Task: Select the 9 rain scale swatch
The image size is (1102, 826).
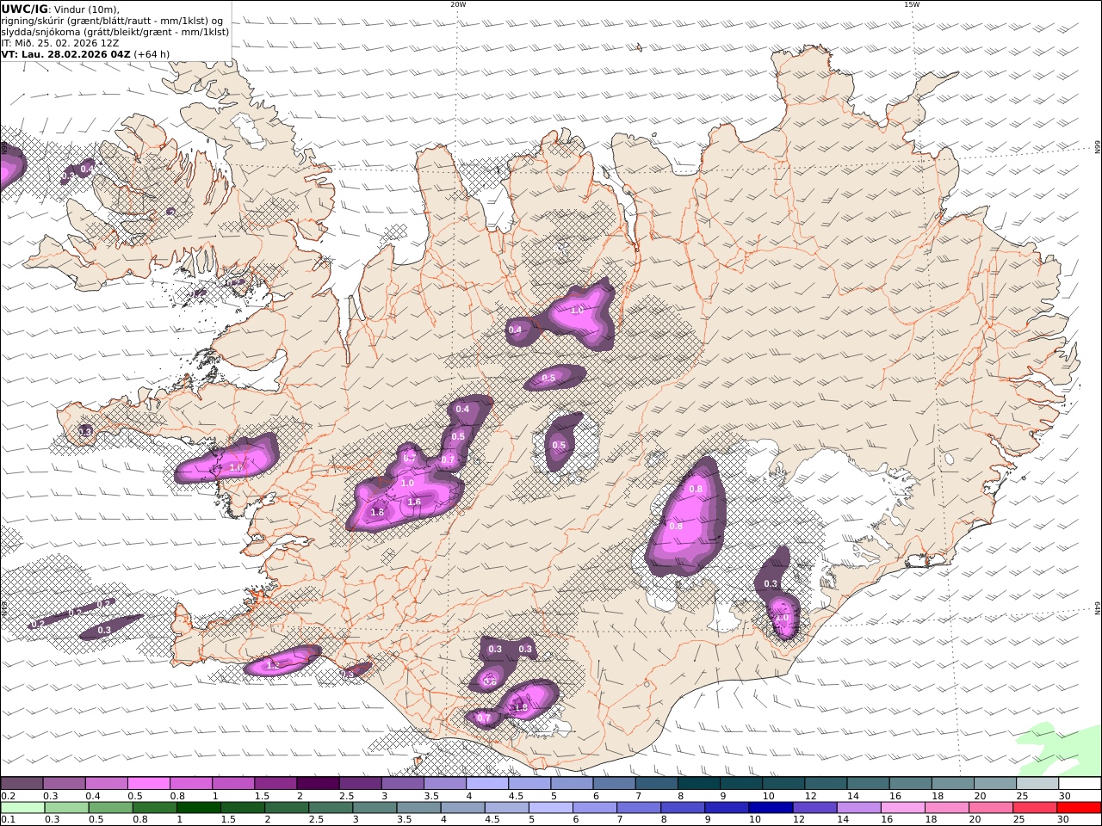Action: point(726,808)
